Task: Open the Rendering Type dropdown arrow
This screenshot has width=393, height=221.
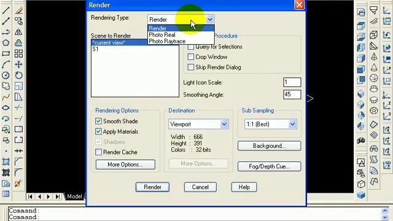Action: (x=210, y=19)
